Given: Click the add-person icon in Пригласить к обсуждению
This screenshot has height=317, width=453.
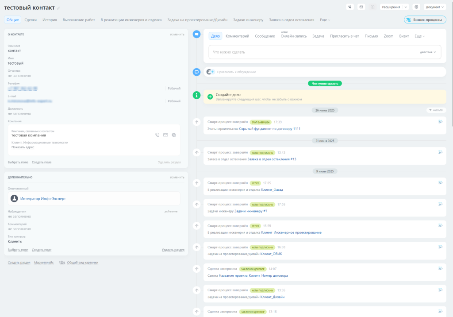Looking at the screenshot, I should [211, 72].
